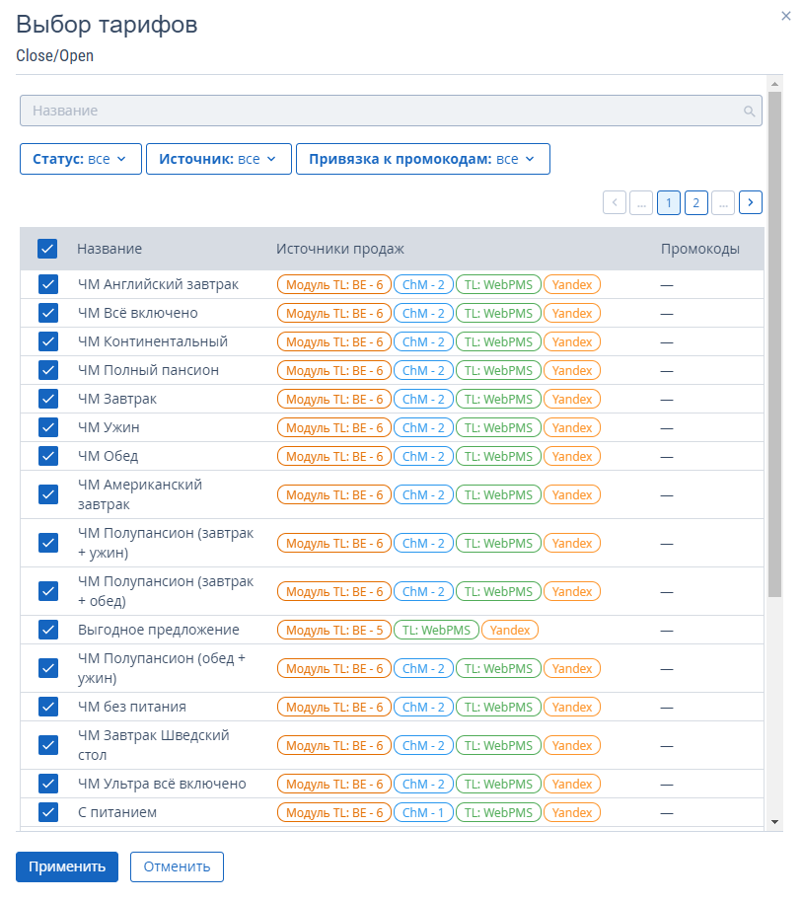Uncheck Выгодное предложение tariff
The image size is (802, 902).
tap(48, 630)
